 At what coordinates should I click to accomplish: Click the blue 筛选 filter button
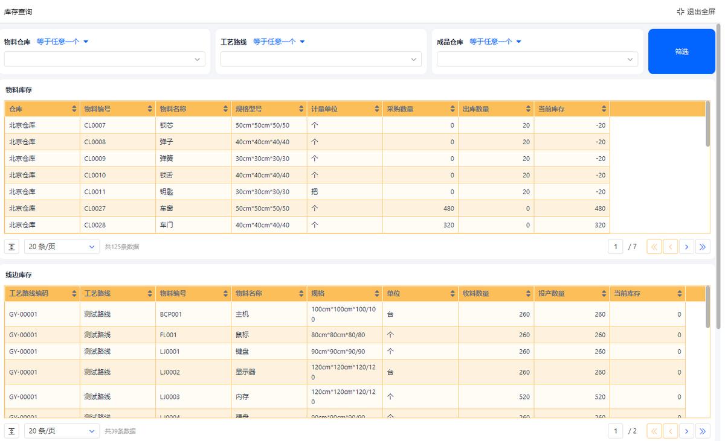point(681,51)
